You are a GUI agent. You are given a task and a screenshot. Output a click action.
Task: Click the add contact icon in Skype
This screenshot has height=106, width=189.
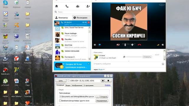click(x=88, y=6)
